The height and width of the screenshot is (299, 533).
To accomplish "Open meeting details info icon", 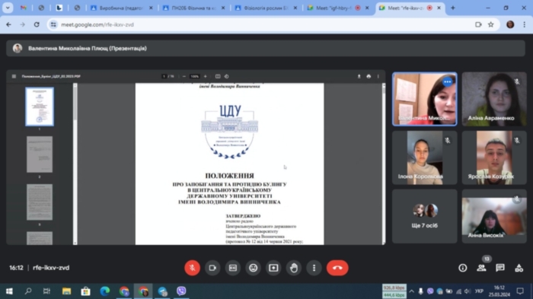I will click(463, 268).
